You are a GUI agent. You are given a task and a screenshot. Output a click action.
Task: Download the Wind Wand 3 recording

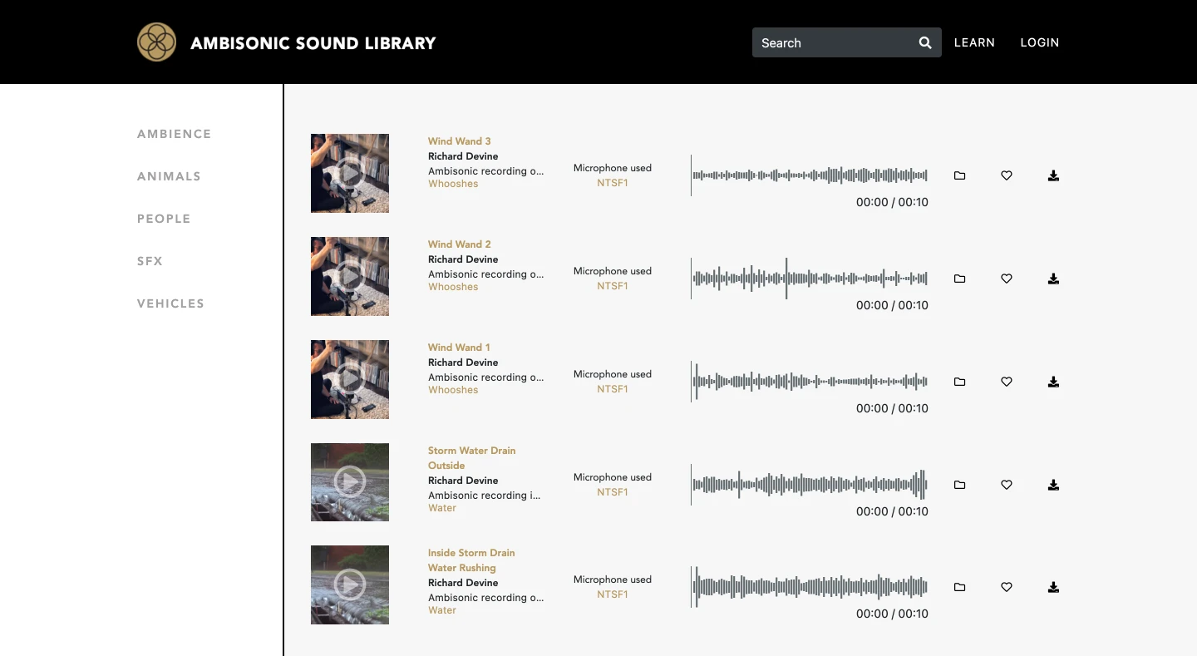tap(1053, 175)
